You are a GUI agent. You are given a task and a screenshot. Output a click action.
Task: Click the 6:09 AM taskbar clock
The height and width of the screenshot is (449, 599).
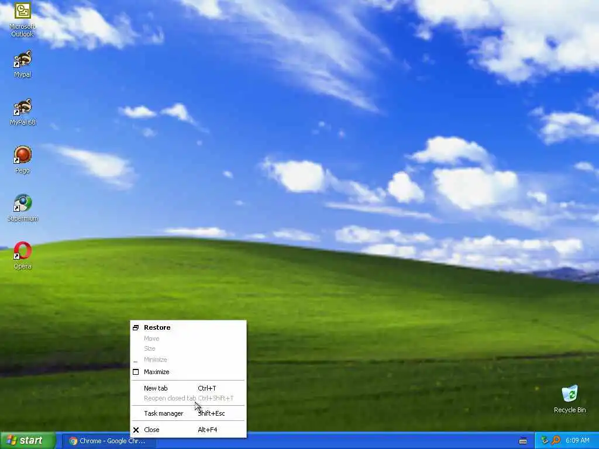pos(577,441)
